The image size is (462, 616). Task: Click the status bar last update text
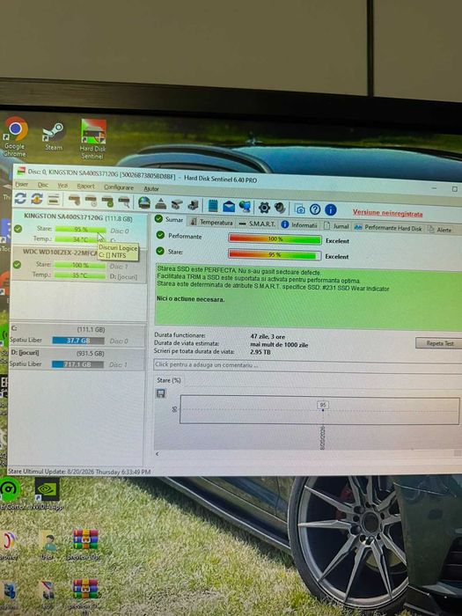[79, 471]
